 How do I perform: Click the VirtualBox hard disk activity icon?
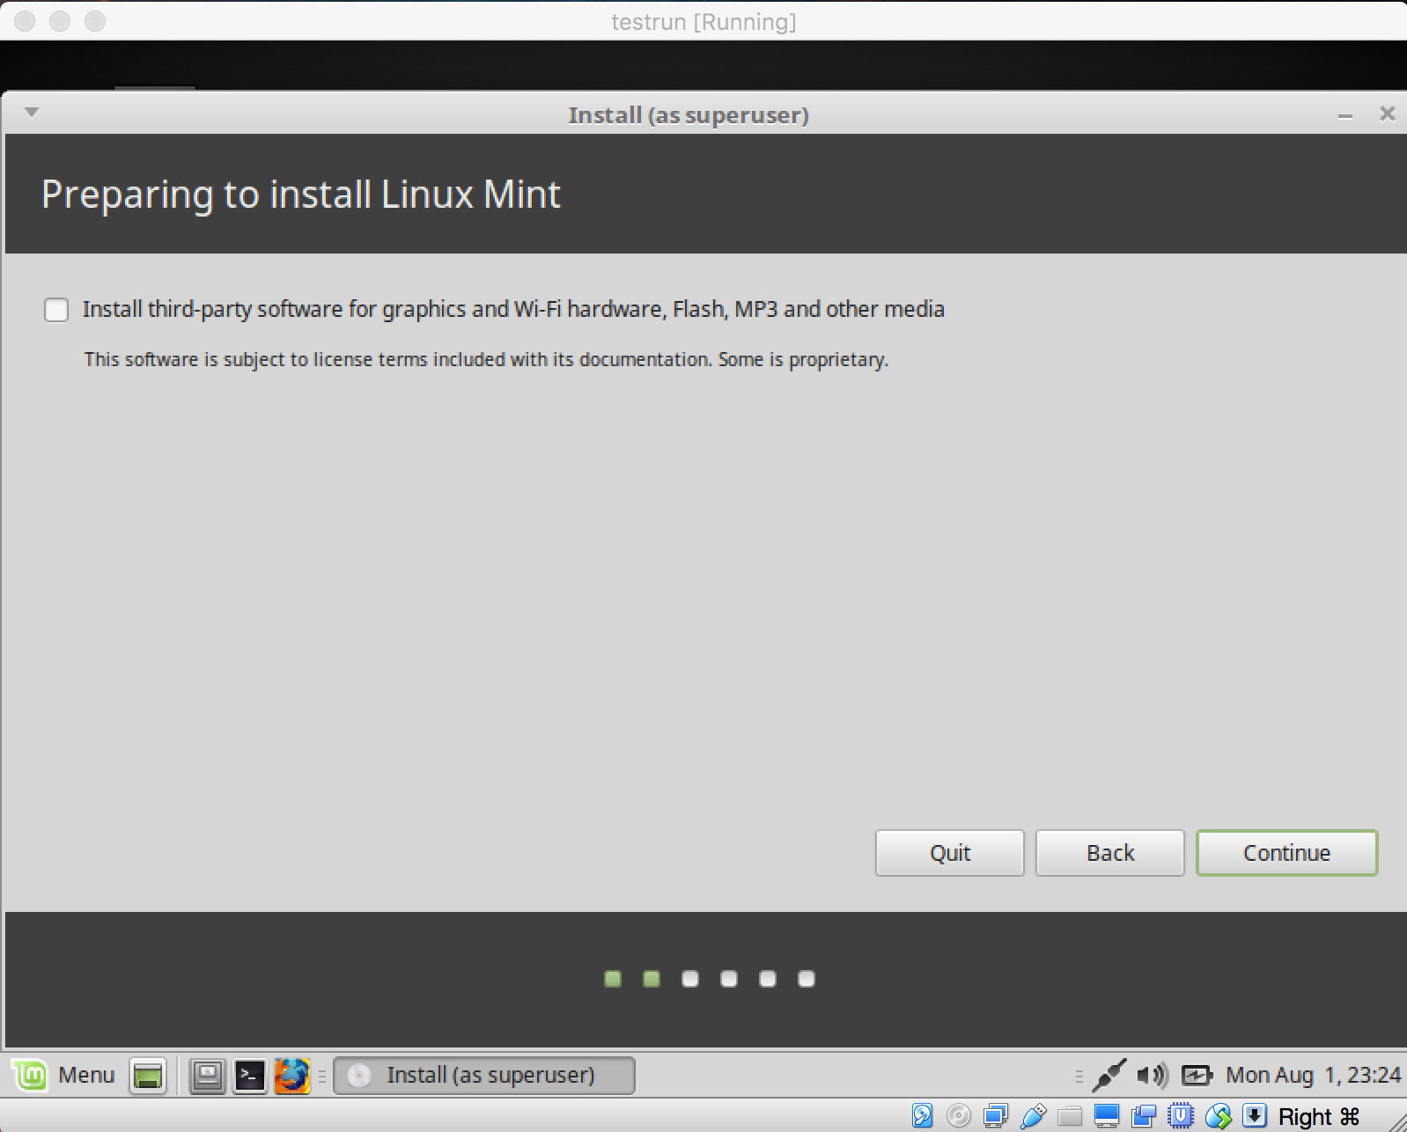[922, 1116]
